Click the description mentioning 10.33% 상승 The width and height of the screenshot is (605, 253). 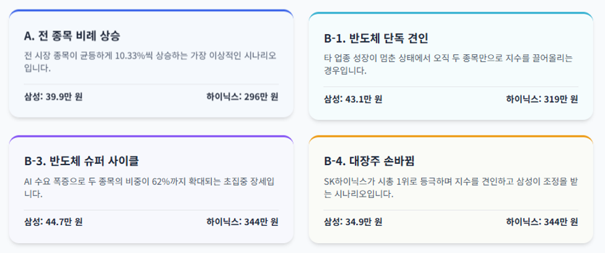click(x=151, y=62)
